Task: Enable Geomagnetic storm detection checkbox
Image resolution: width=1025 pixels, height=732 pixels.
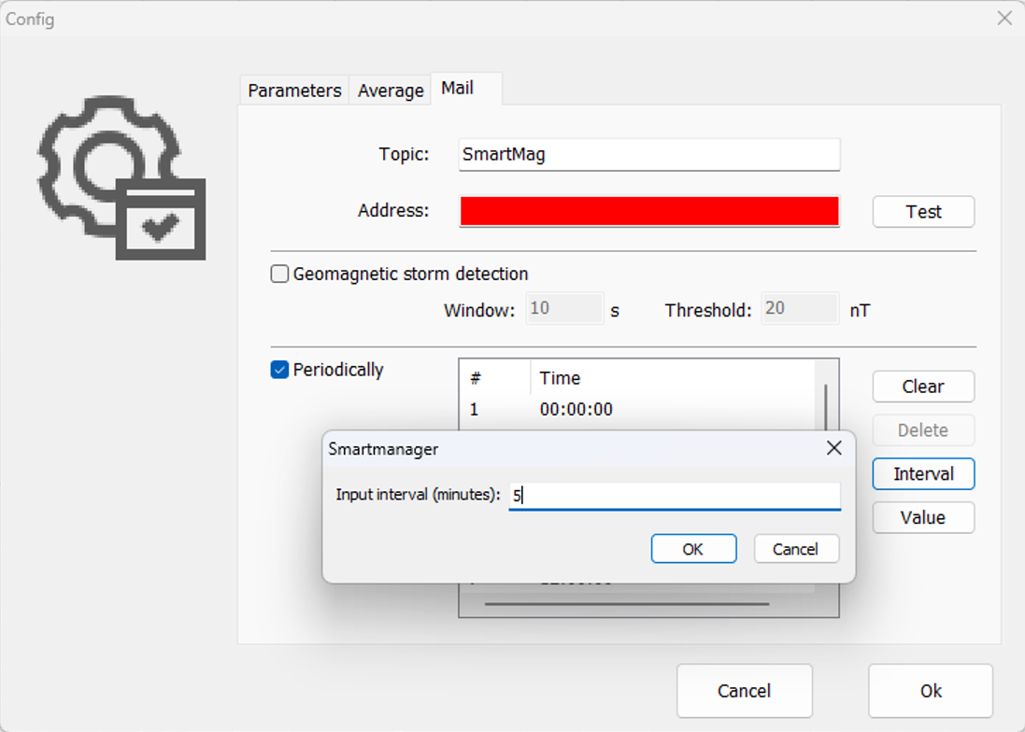Action: tap(279, 274)
